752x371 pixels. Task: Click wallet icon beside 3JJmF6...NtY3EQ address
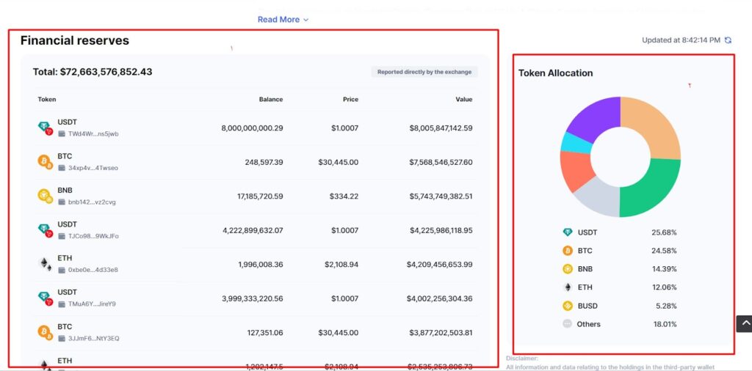pyautogui.click(x=62, y=339)
